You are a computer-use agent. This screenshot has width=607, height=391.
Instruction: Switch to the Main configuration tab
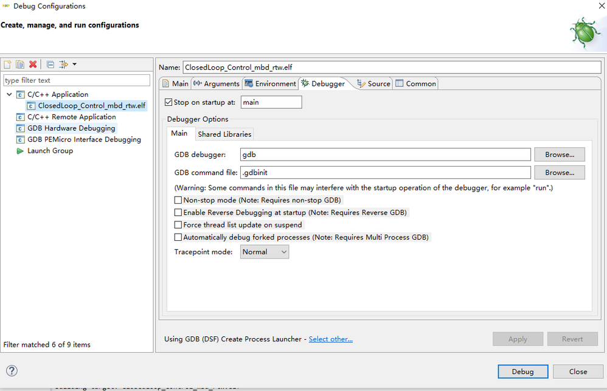pyautogui.click(x=175, y=84)
